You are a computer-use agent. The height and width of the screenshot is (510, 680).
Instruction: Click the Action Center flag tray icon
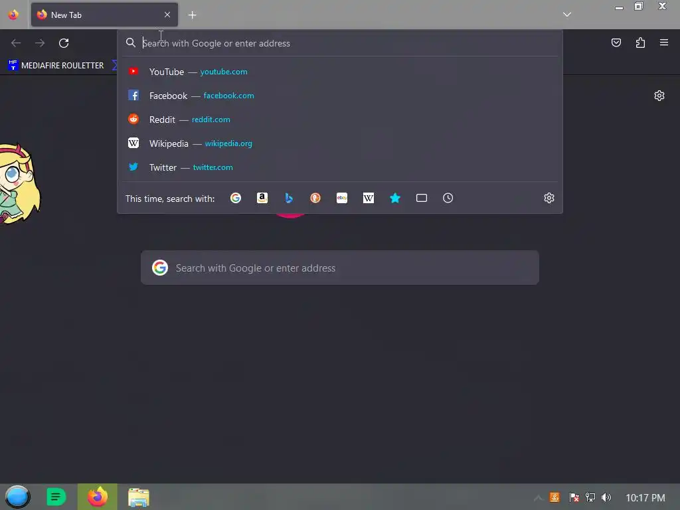coord(574,497)
